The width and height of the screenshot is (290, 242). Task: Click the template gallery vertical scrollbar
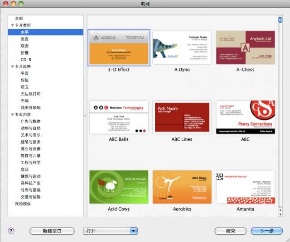[x=280, y=113]
